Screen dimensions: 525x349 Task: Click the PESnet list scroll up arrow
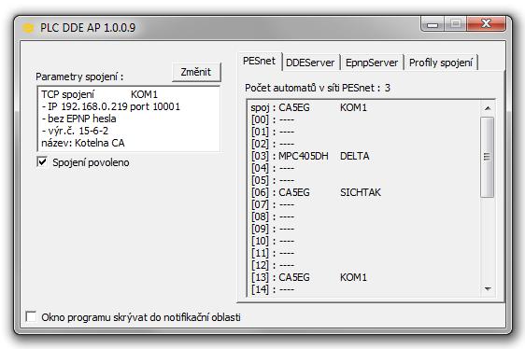(x=488, y=108)
